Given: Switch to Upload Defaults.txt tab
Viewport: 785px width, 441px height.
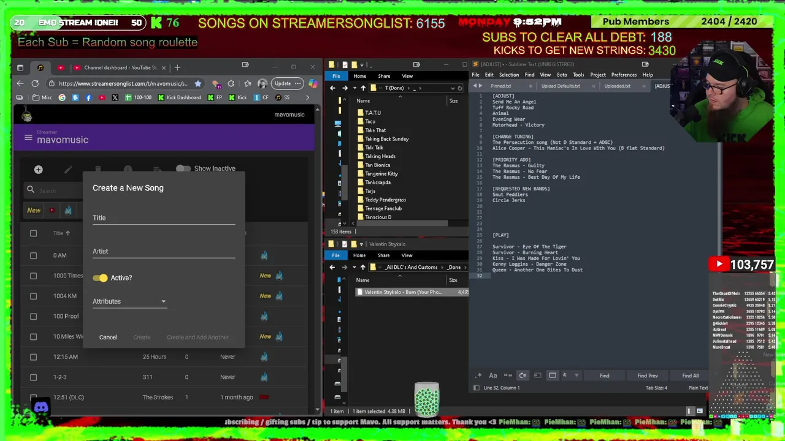Looking at the screenshot, I should coord(561,86).
